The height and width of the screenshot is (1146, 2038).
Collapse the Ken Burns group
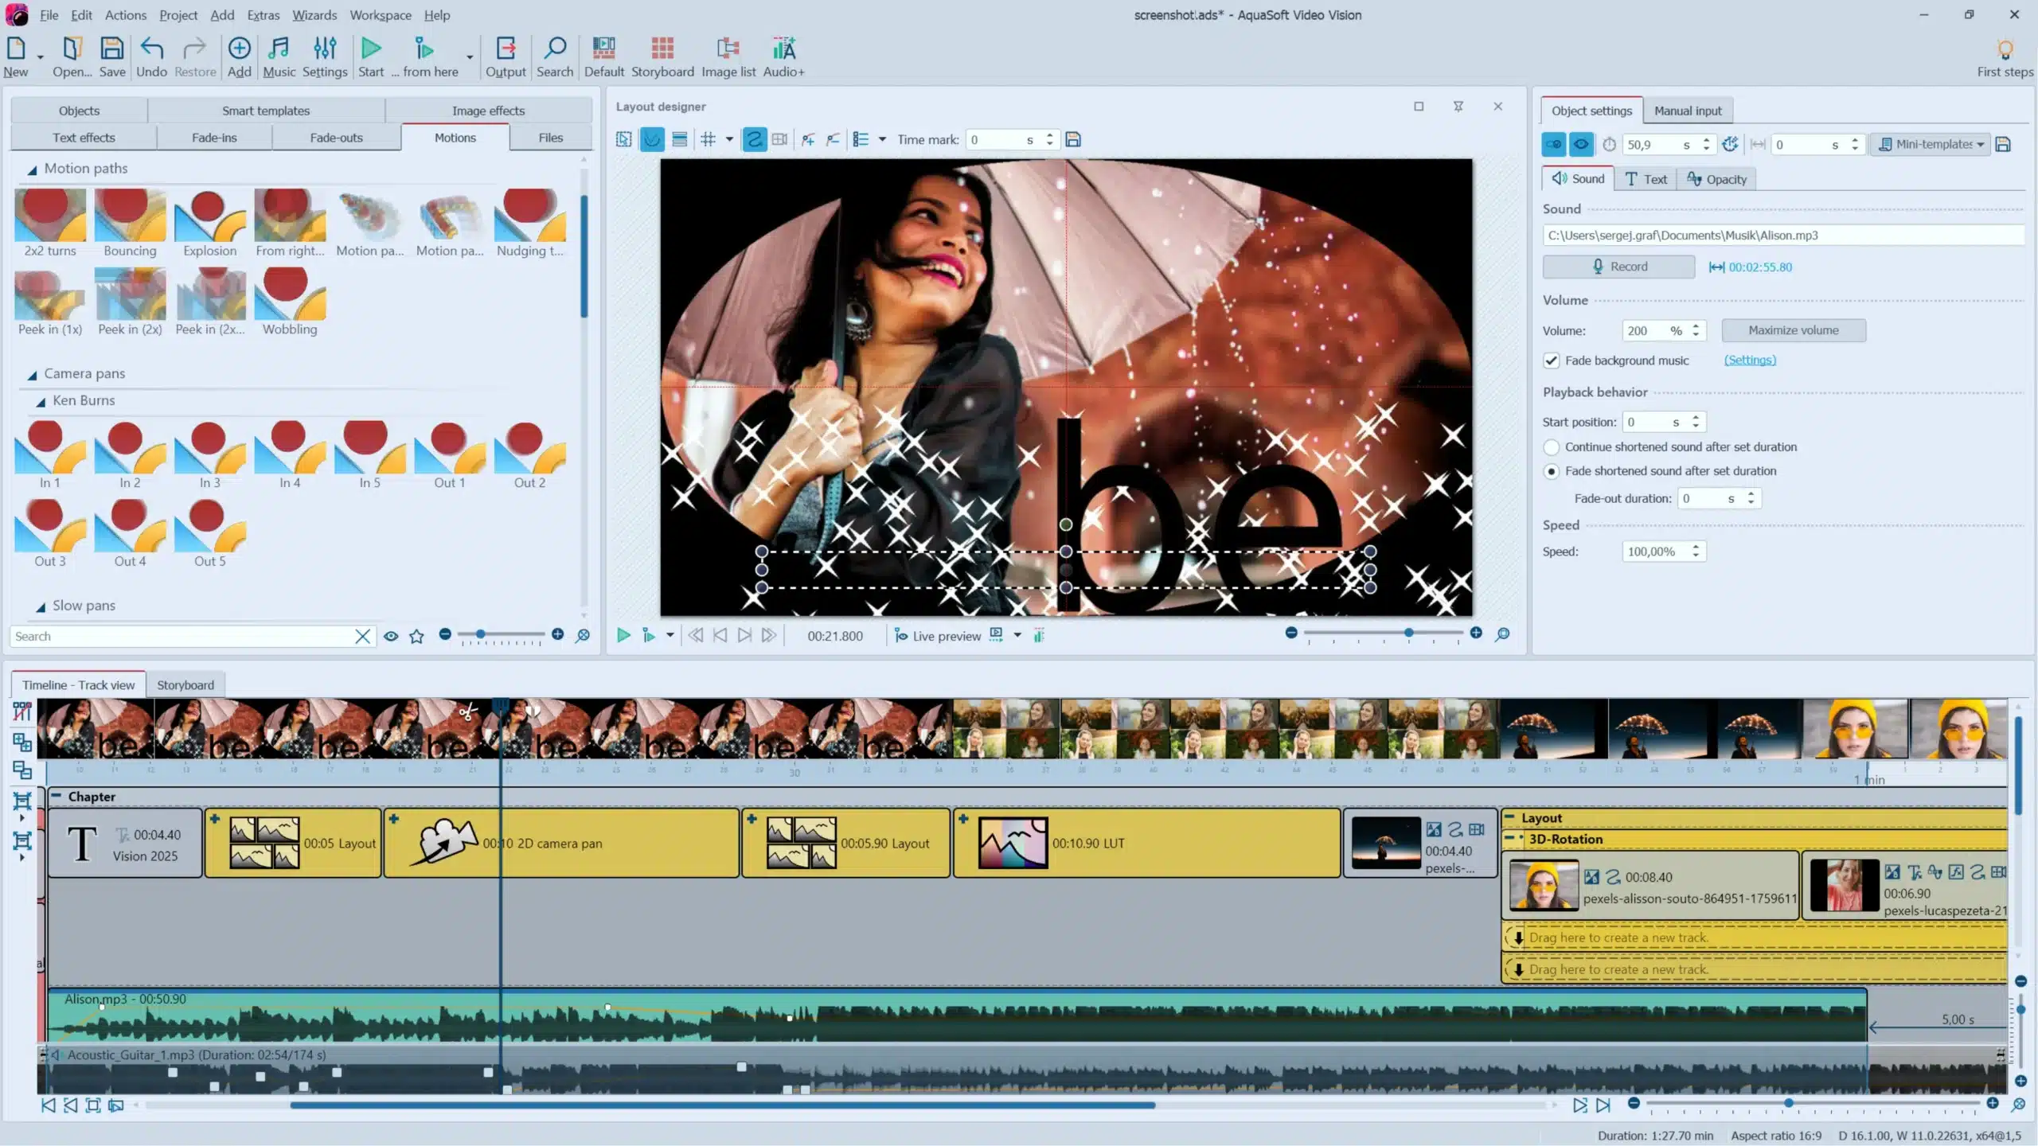coord(41,402)
